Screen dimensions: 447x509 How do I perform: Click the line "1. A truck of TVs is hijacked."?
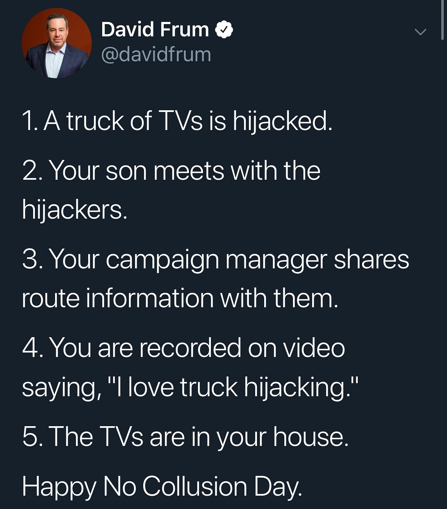(x=177, y=121)
